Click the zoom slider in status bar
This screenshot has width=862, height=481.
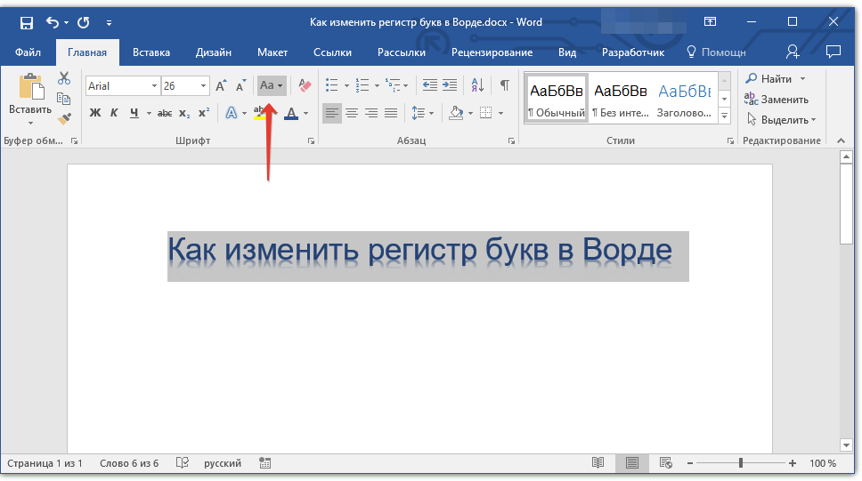point(741,463)
